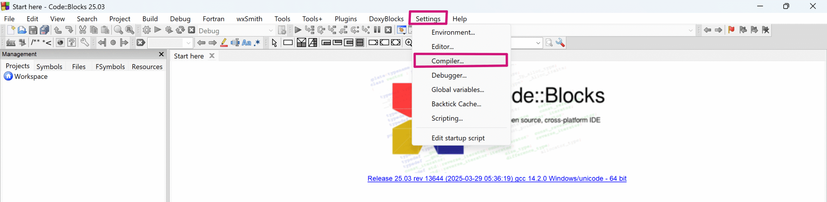
Task: Open the File menu
Action: pyautogui.click(x=9, y=19)
